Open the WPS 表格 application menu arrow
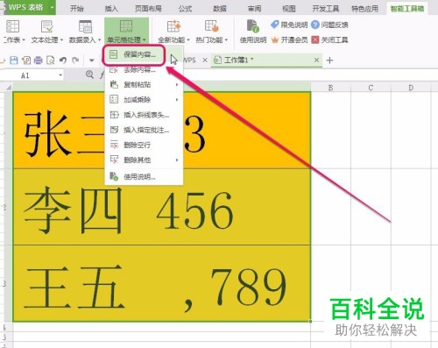This screenshot has width=438, height=348. (x=52, y=7)
